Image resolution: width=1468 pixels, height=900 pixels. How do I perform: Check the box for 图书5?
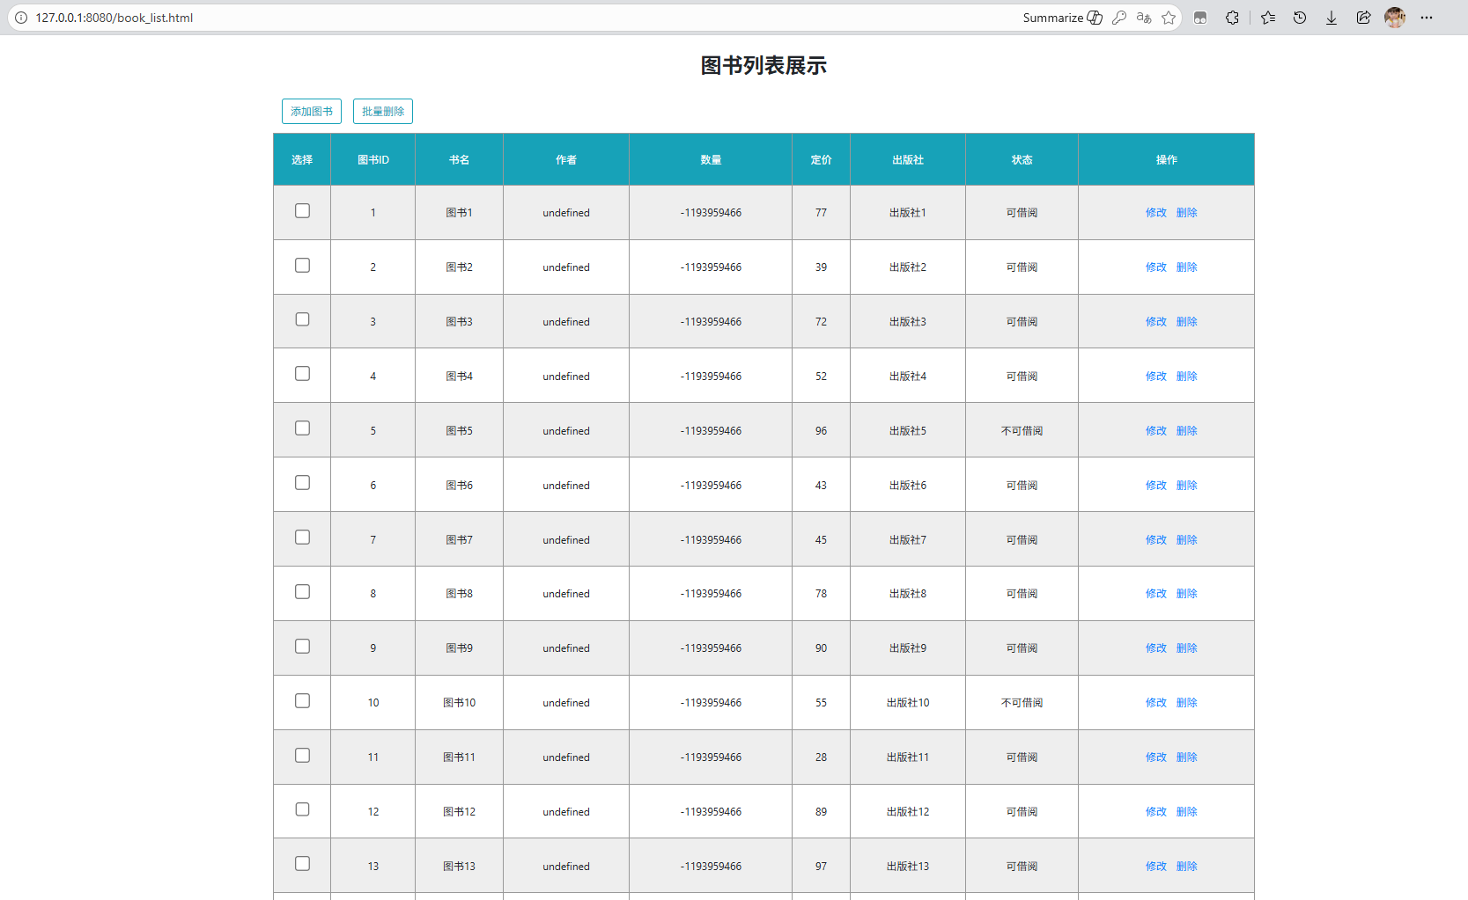[302, 428]
